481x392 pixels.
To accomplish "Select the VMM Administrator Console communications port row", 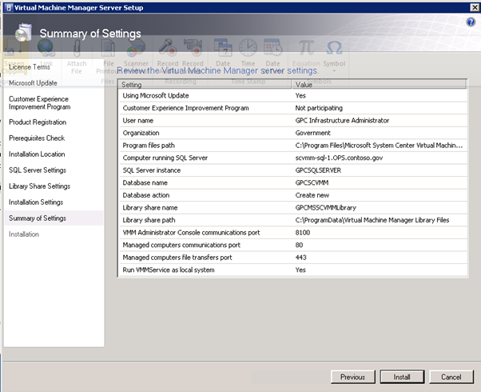I will (x=293, y=233).
